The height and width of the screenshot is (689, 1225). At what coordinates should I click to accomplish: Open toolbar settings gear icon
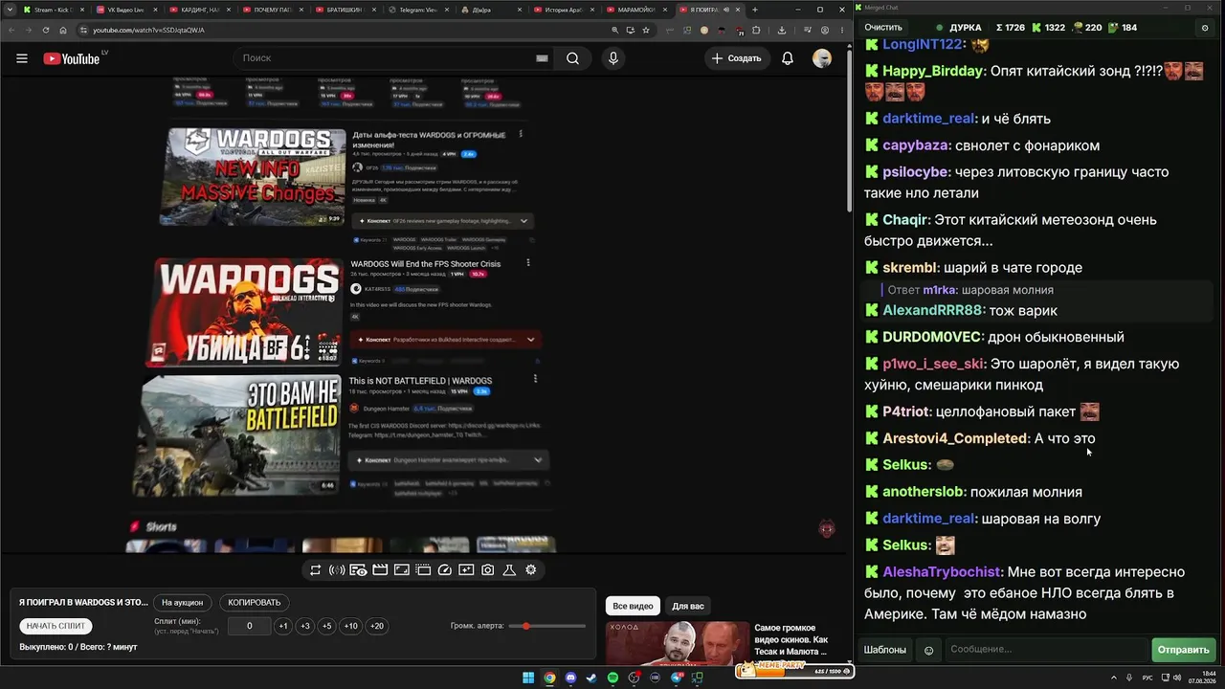pyautogui.click(x=531, y=570)
